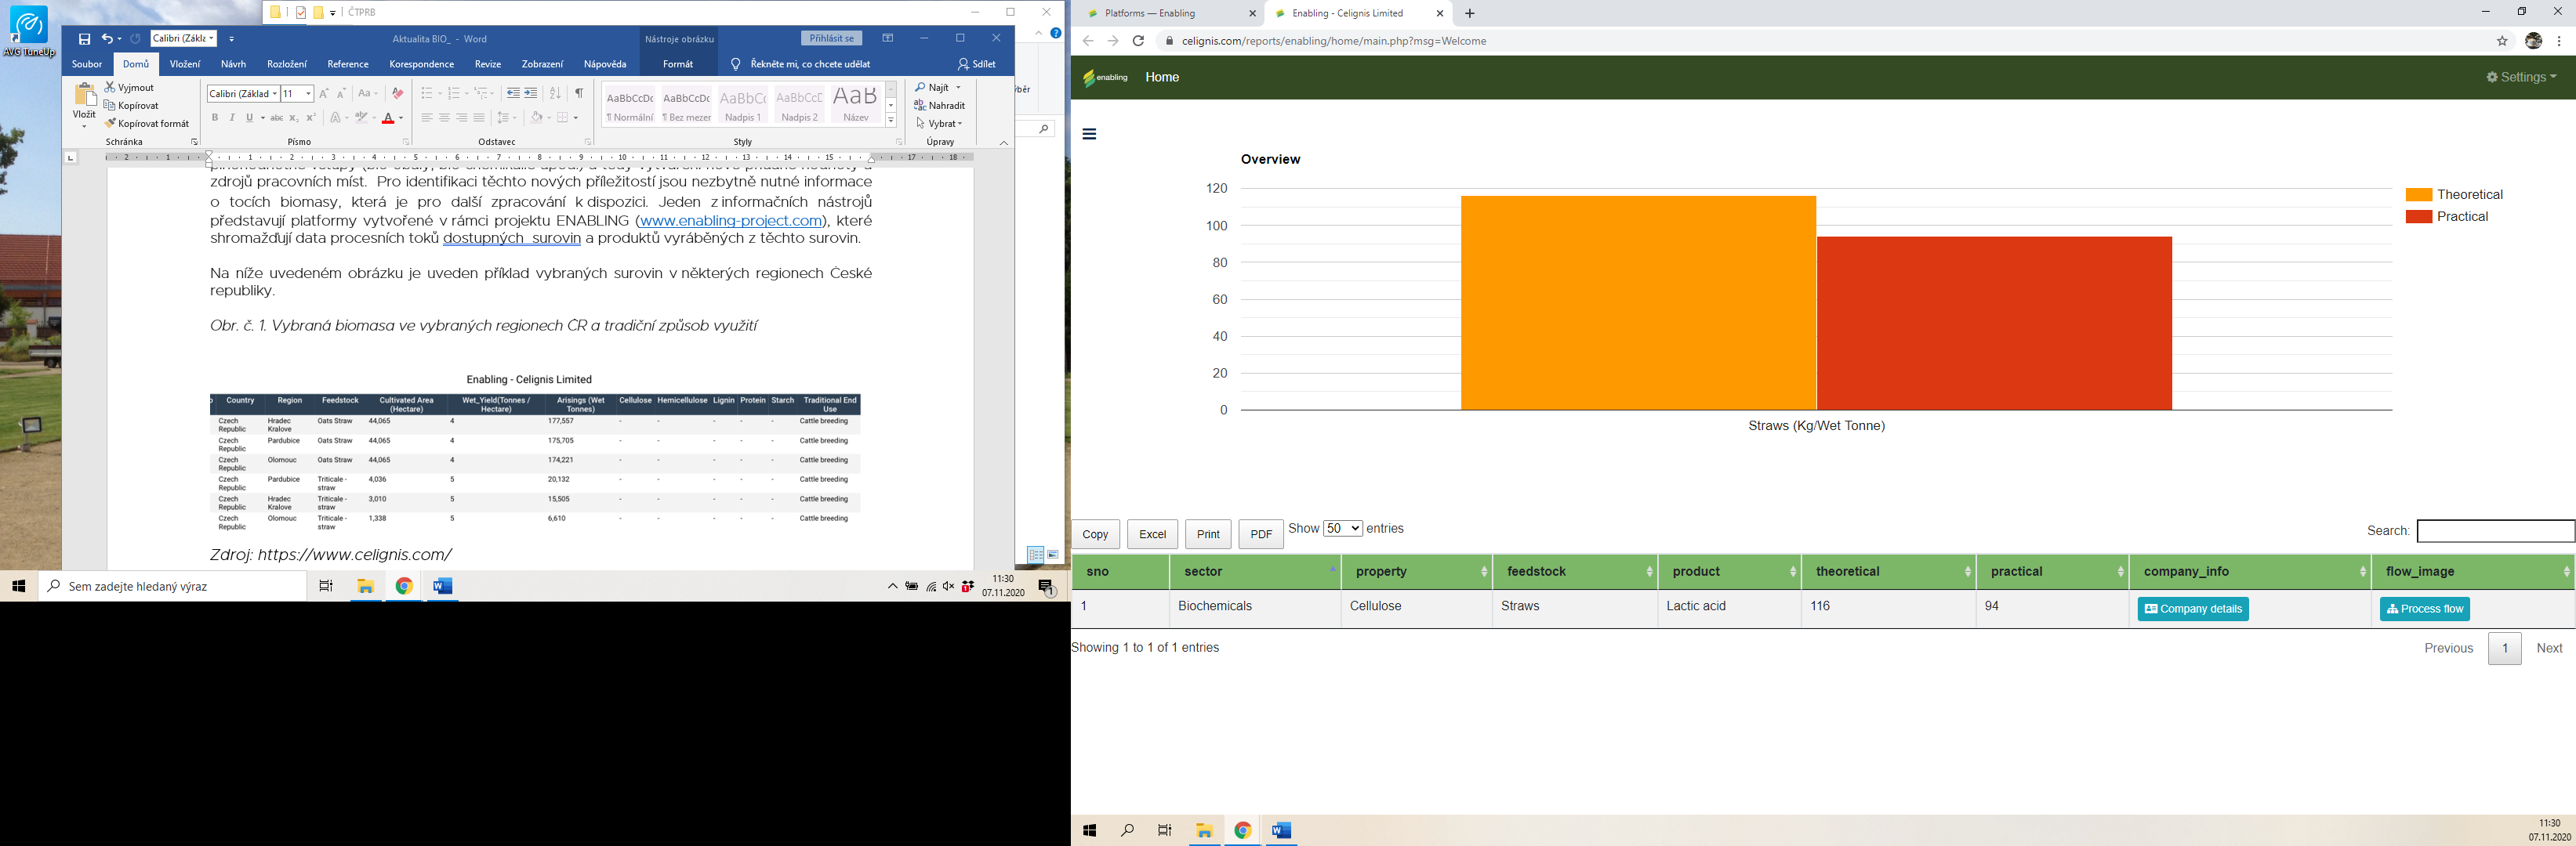Image resolution: width=2576 pixels, height=846 pixels.
Task: Click the volume icon in the system tray
Action: click(949, 586)
